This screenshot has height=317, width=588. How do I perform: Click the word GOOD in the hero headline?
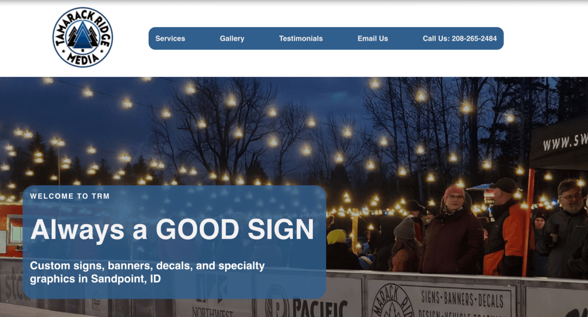(198, 229)
